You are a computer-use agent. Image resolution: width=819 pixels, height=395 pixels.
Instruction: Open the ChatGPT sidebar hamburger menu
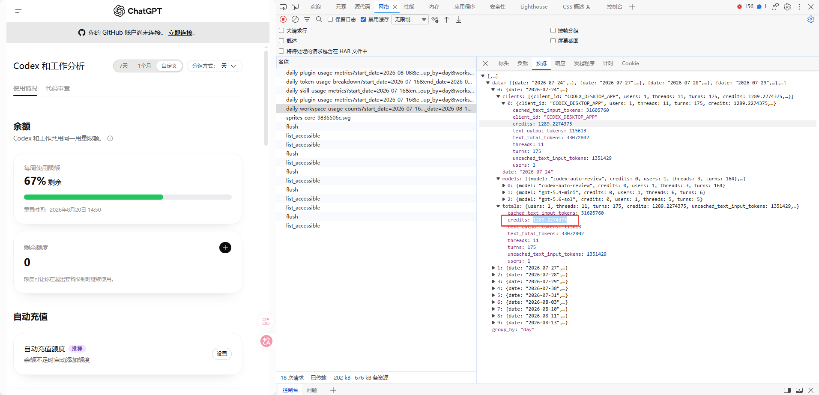pyautogui.click(x=18, y=11)
